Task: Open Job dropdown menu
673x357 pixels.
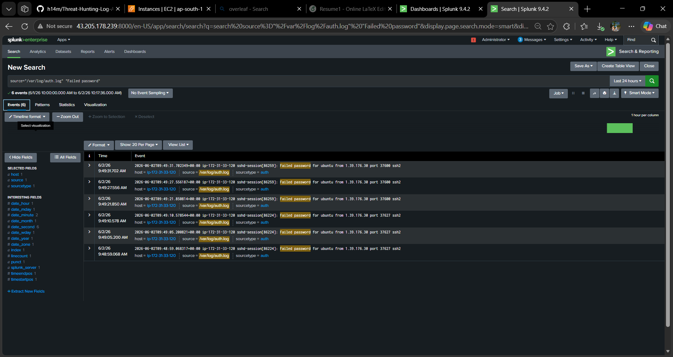Action: point(558,93)
